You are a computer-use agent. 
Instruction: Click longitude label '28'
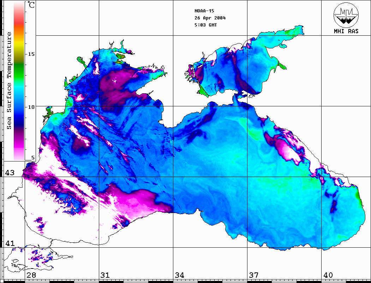tap(31, 275)
